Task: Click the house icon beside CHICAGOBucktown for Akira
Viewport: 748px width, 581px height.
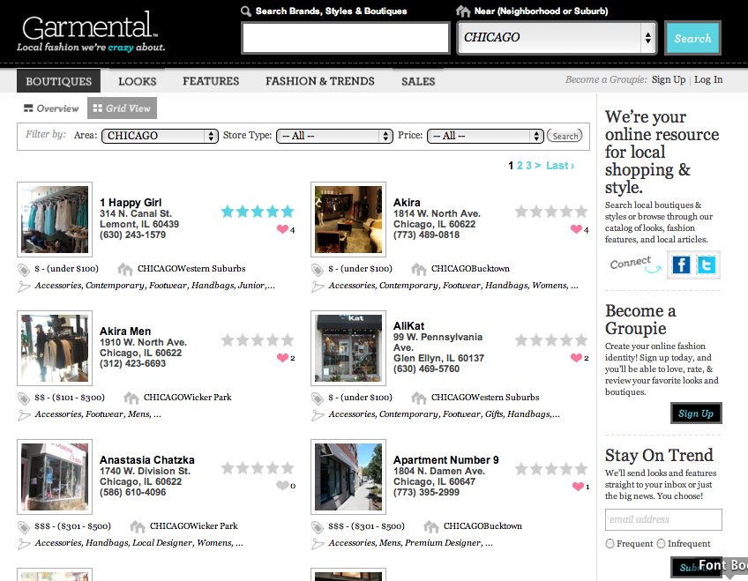Action: [419, 269]
